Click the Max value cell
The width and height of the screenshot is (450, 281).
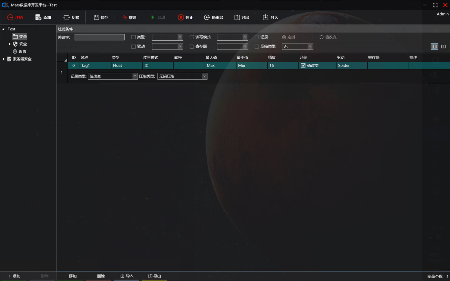[x=221, y=66]
